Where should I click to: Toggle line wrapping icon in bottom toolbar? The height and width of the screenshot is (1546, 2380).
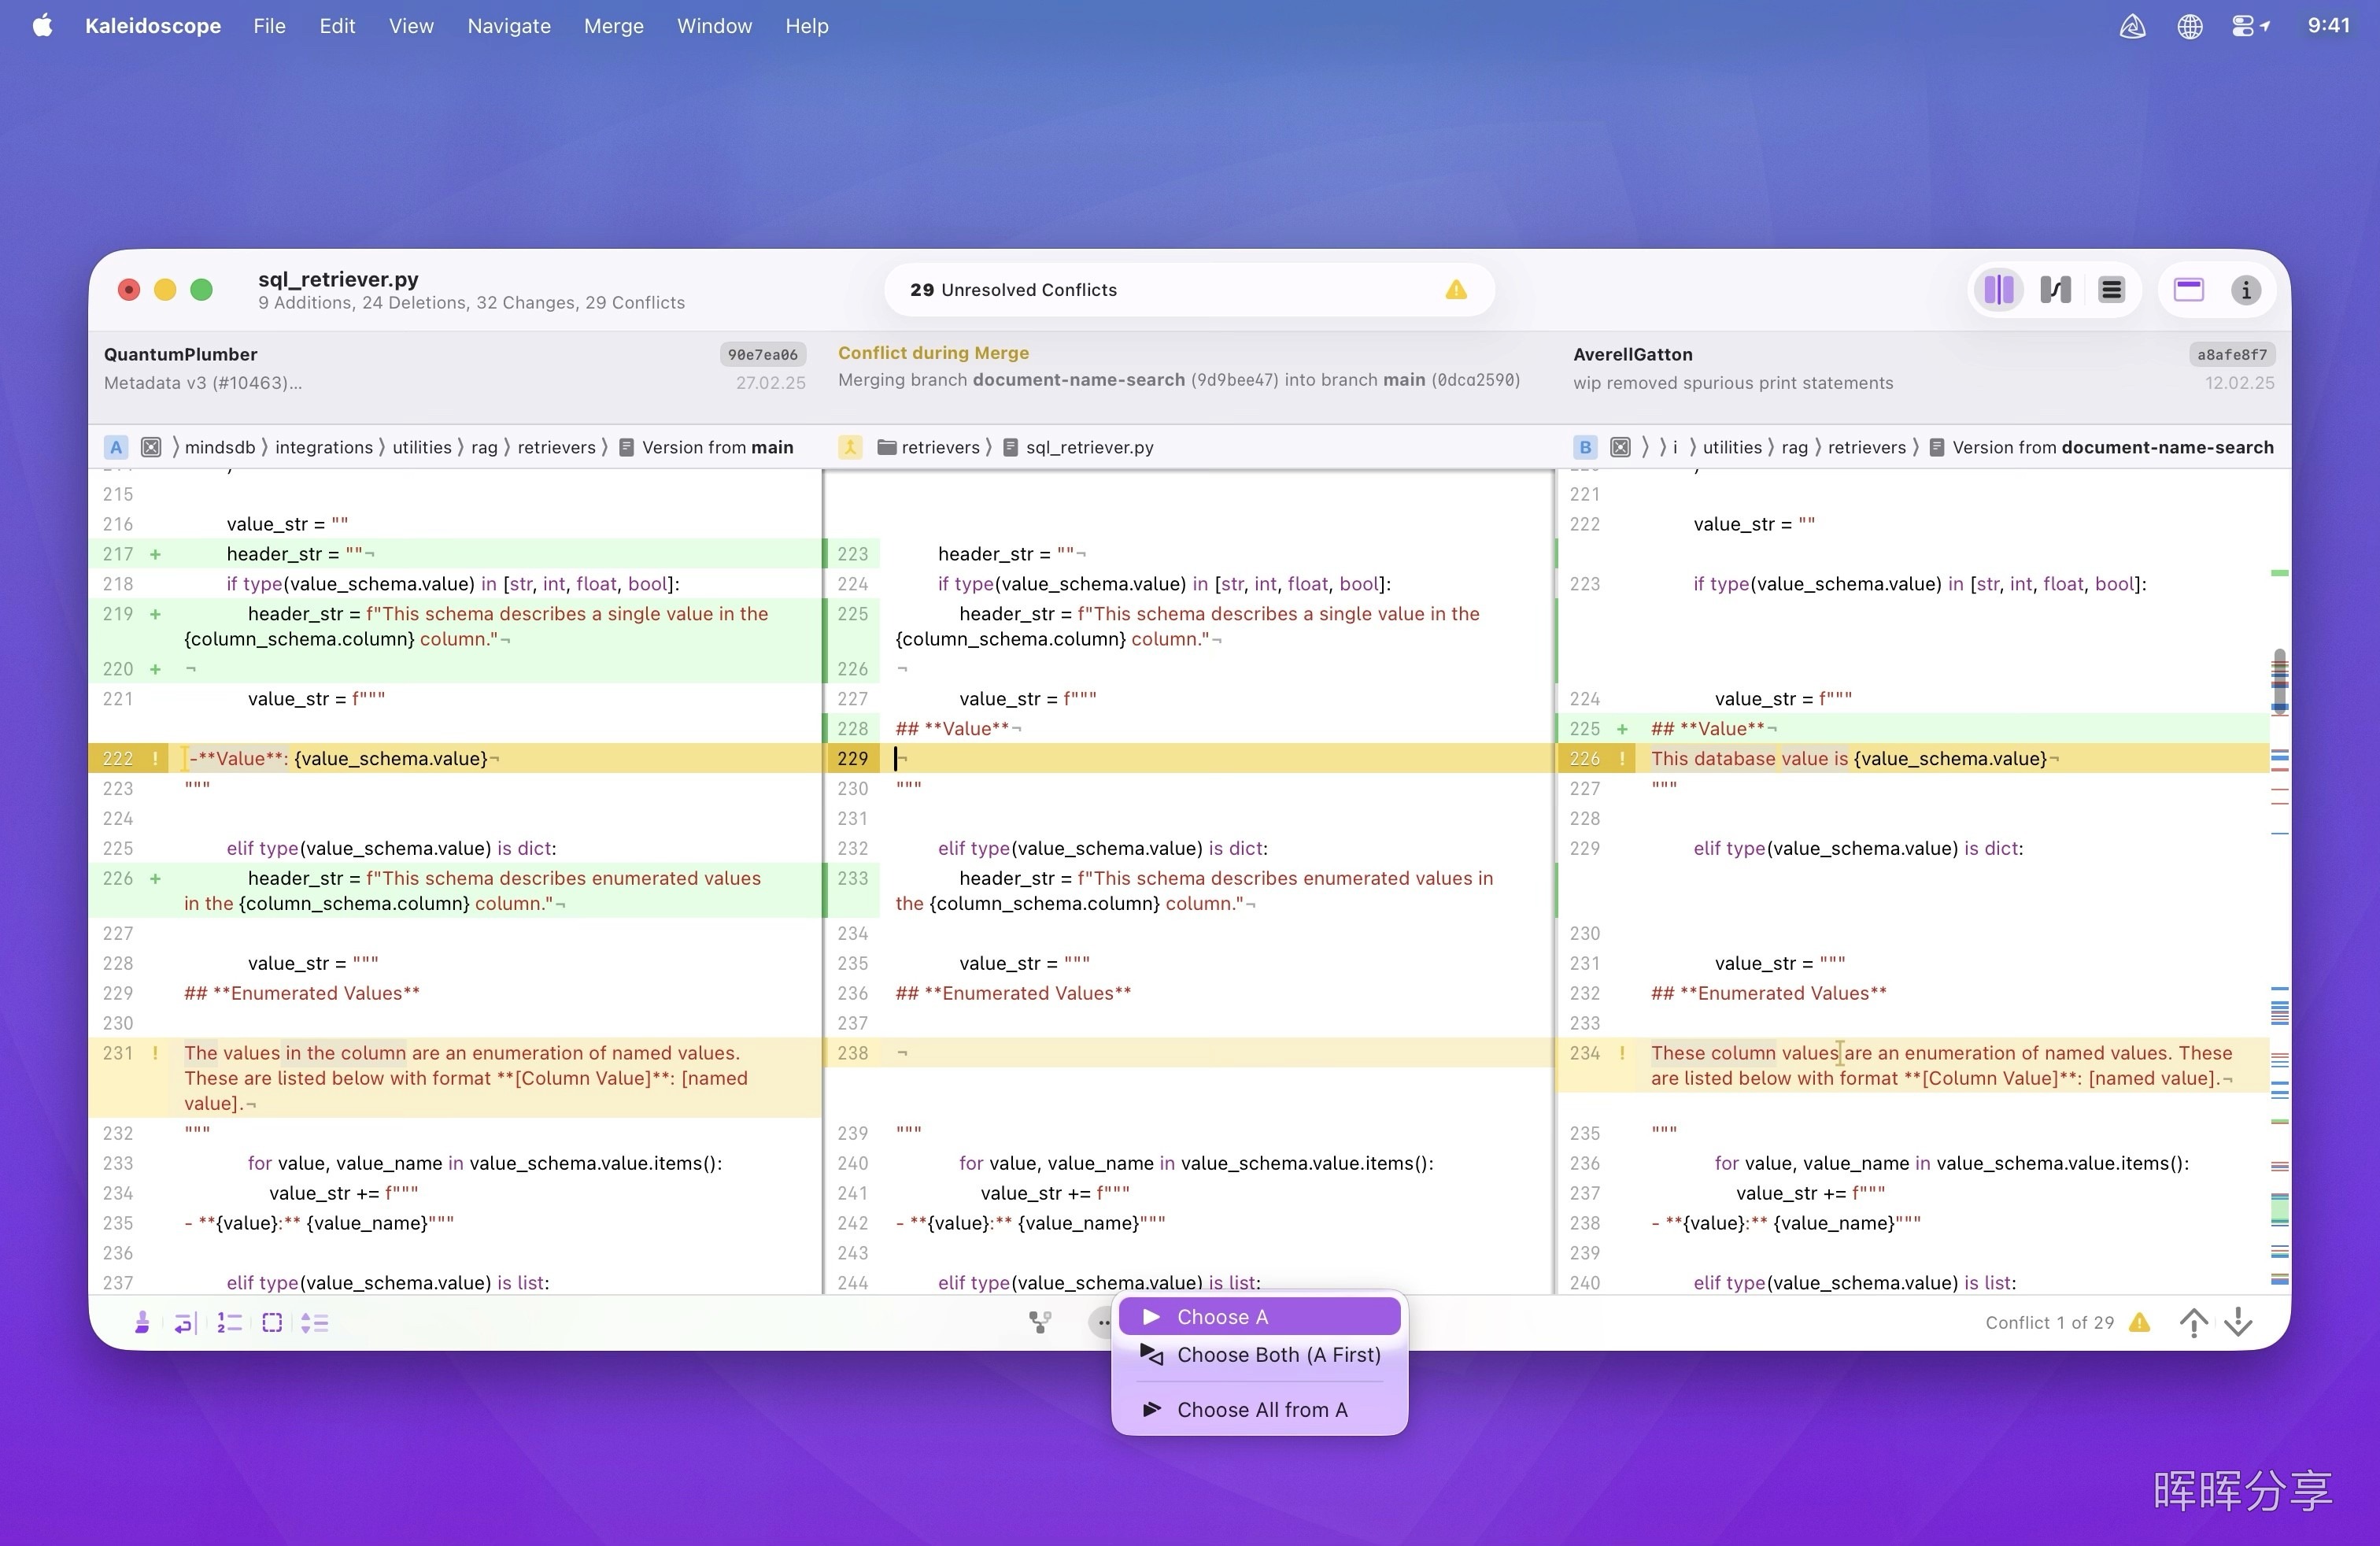click(x=185, y=1323)
